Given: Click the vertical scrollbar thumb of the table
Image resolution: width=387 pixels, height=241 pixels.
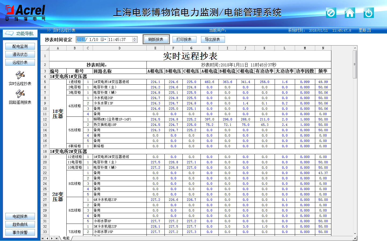Looking at the screenshot, I should coord(355,64).
